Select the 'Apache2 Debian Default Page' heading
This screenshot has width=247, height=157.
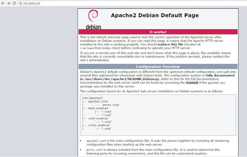pos(155,15)
